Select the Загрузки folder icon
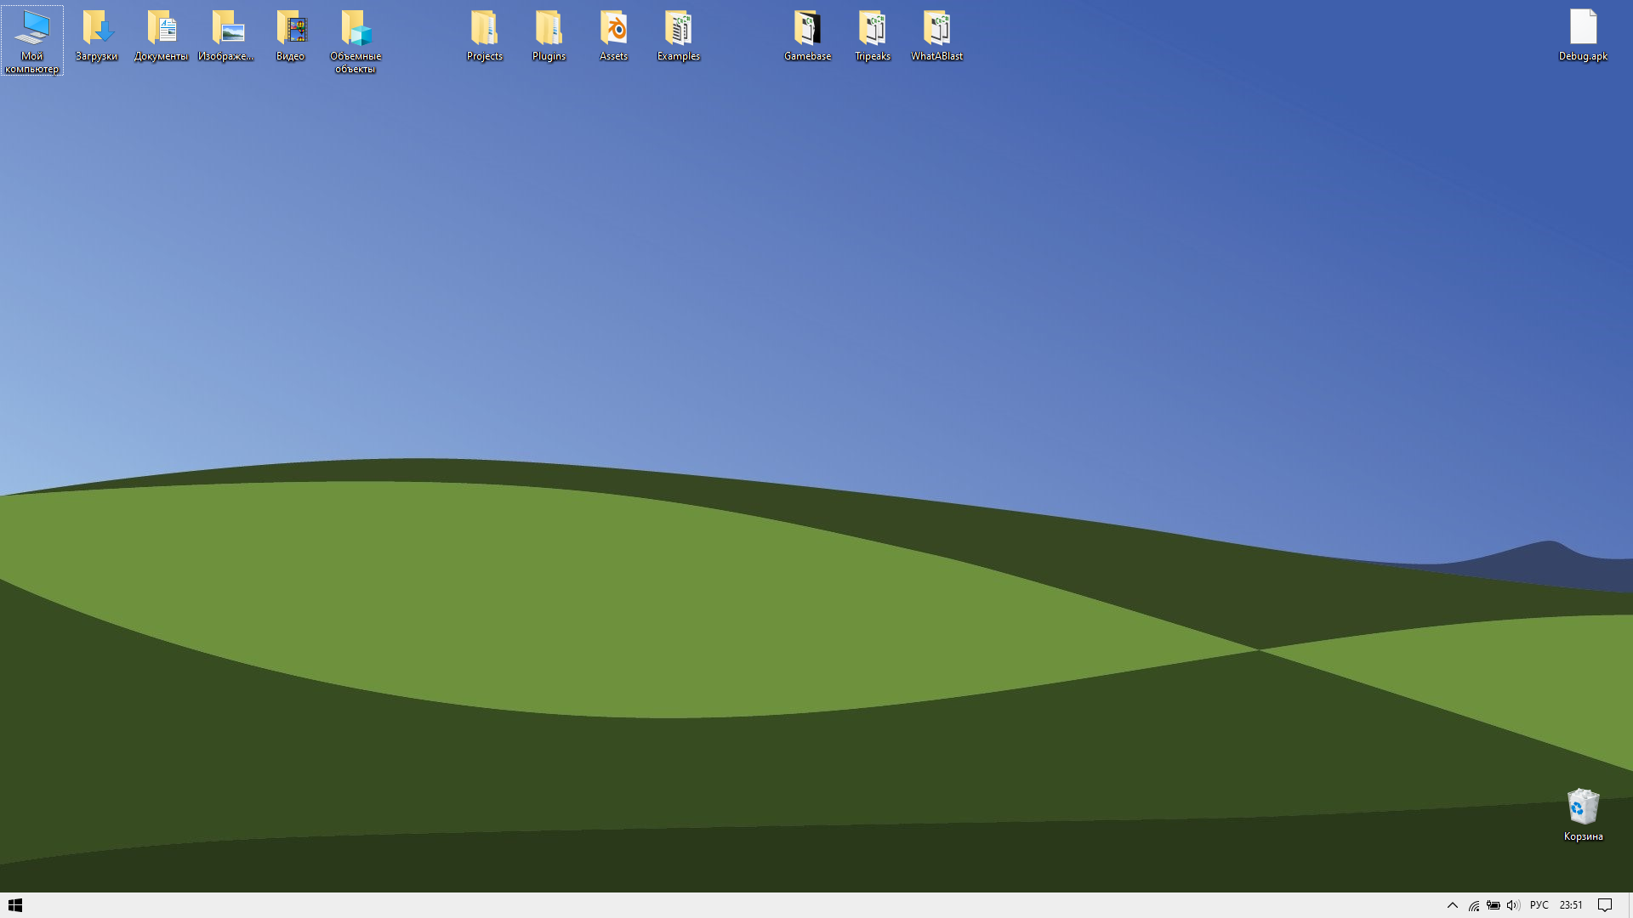The width and height of the screenshot is (1633, 918). pyautogui.click(x=96, y=36)
